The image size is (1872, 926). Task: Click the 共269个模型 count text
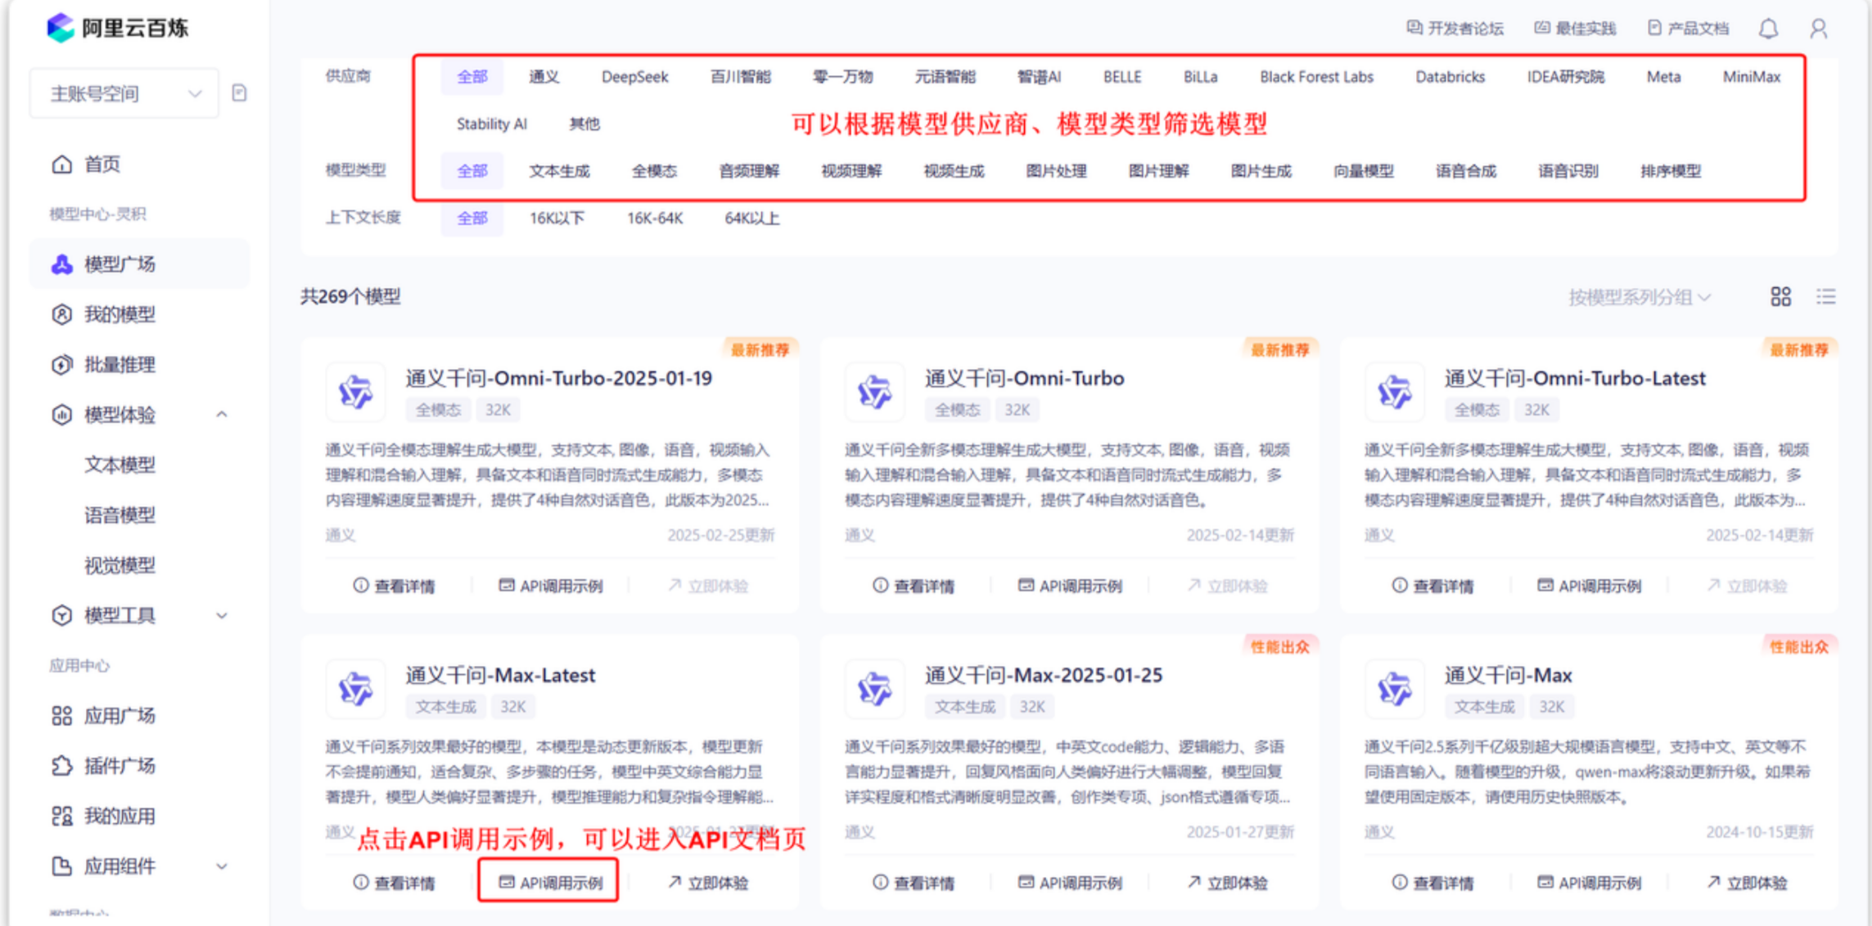pyautogui.click(x=350, y=297)
